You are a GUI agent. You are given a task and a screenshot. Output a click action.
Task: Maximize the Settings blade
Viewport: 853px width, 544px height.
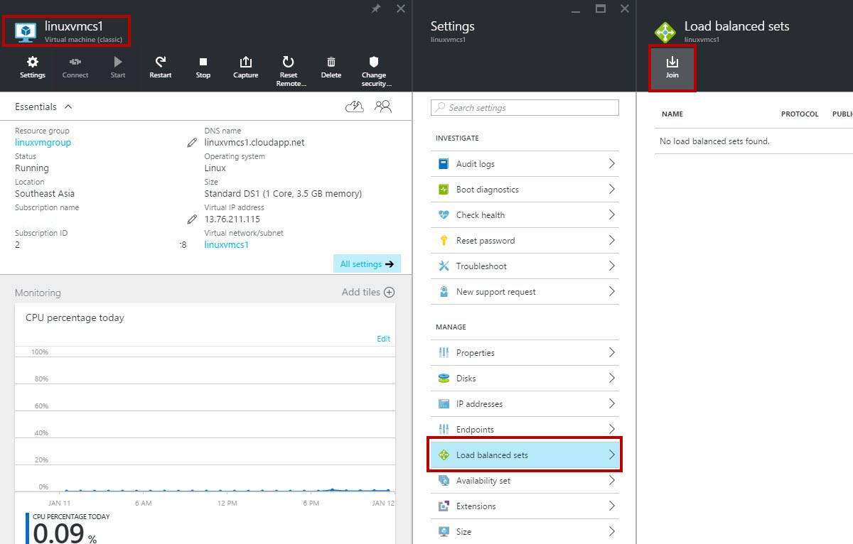click(x=601, y=9)
